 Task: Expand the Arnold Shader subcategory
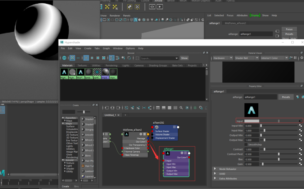pyautogui.click(x=65, y=169)
